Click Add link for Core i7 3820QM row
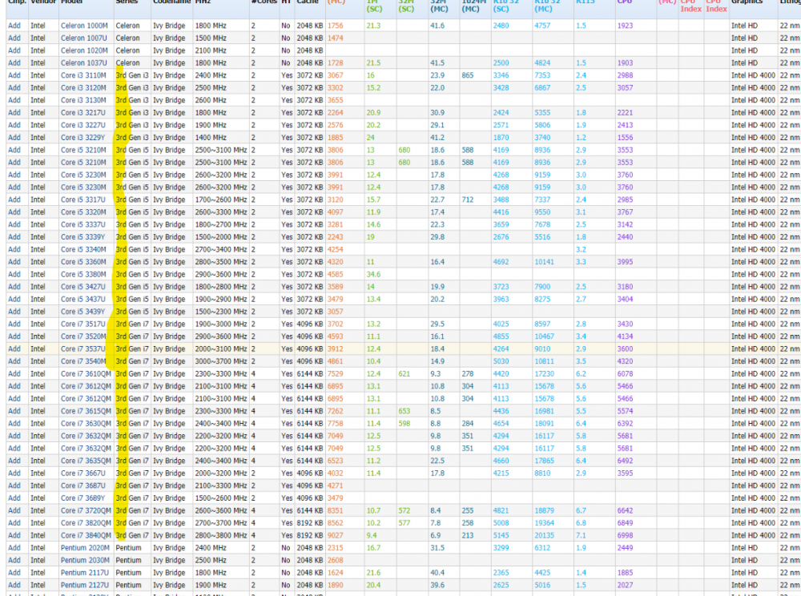 (14, 523)
